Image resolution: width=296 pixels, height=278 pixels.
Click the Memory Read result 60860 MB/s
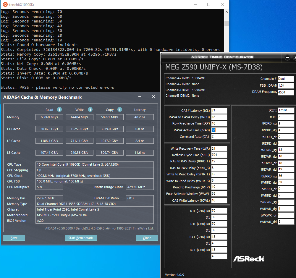pos(49,117)
